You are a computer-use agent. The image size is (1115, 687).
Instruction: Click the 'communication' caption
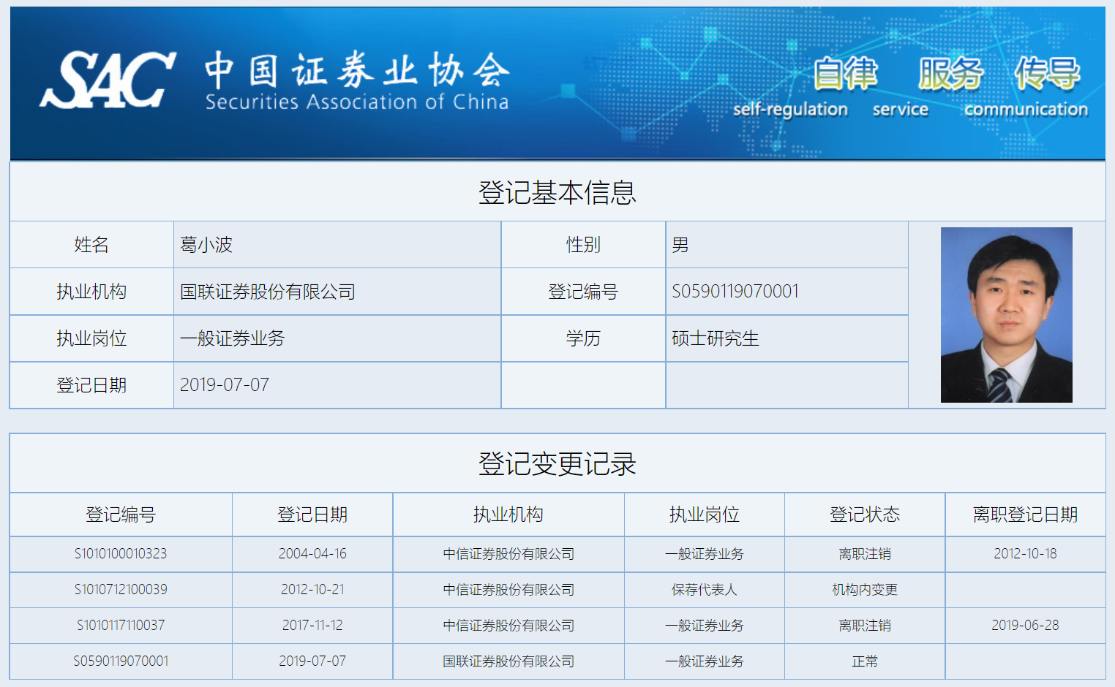click(x=1026, y=110)
